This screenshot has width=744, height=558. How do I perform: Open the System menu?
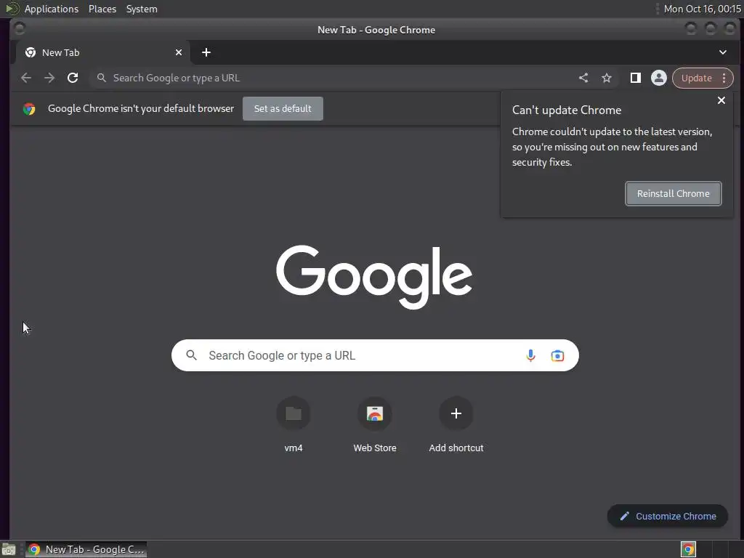[x=142, y=9]
